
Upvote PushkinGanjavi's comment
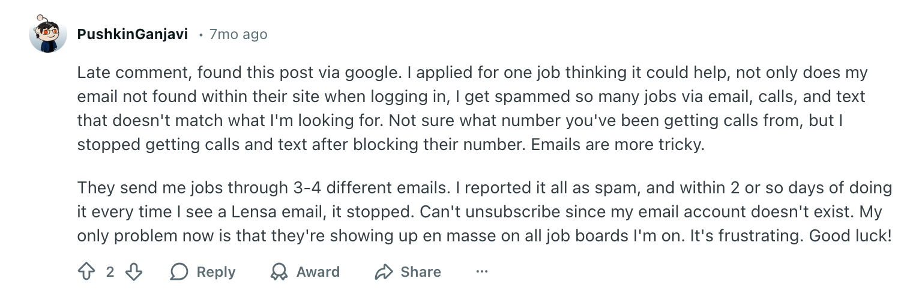click(87, 272)
